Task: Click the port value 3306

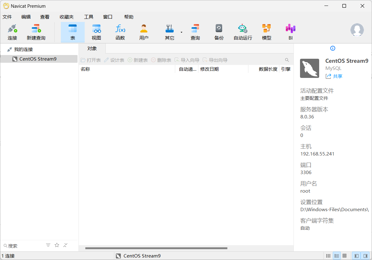Action: [306, 173]
